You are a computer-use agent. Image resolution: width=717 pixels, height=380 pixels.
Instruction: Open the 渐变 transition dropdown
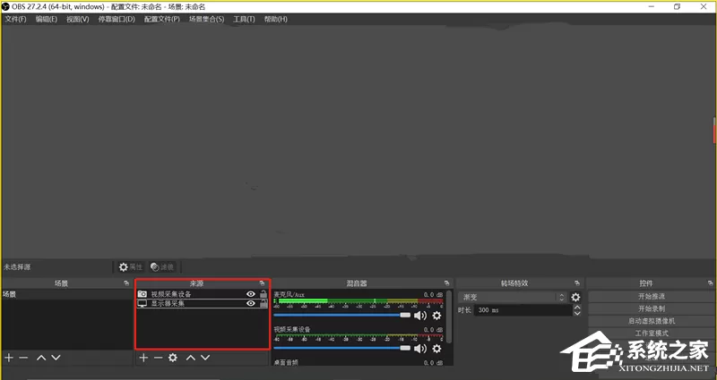click(513, 297)
